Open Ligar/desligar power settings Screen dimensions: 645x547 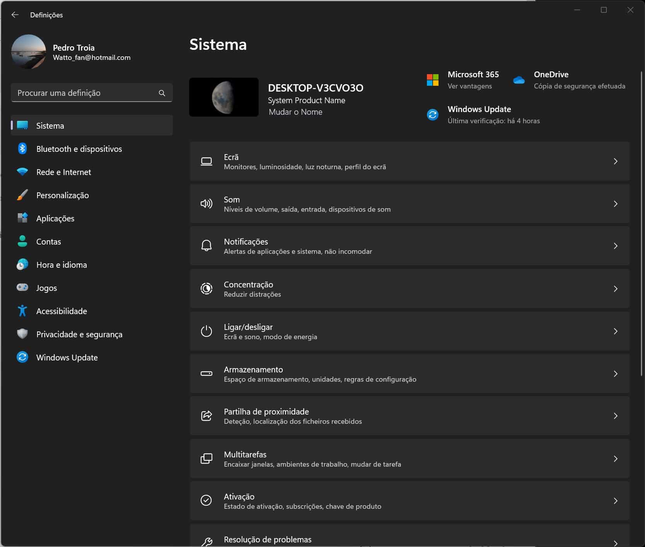[409, 331]
